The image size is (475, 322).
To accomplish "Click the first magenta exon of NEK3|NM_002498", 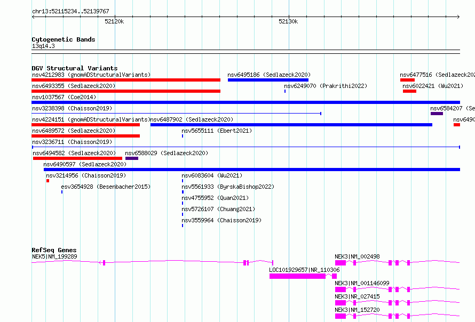I will [341, 263].
